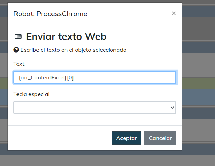
Task: Close the Robot: ProcessChrome dialog
Action: click(174, 14)
